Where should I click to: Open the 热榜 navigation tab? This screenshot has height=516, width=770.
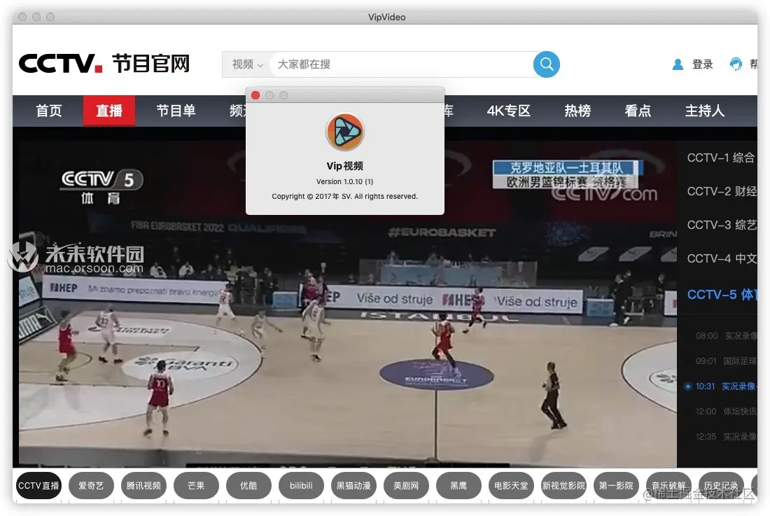[577, 111]
